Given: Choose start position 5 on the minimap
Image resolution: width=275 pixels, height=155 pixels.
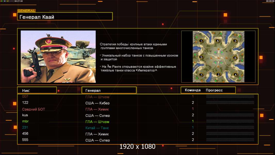Looking at the screenshot, I should click(x=201, y=57).
